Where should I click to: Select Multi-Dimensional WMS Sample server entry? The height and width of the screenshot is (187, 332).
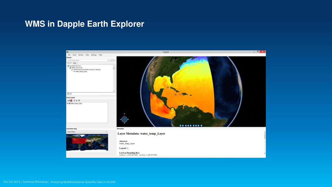tap(87, 69)
